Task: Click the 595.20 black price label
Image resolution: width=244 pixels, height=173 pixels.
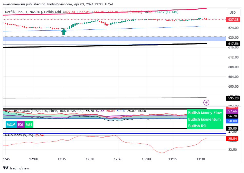Action: (x=233, y=98)
